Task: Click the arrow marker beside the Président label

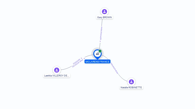Action: [81, 58]
